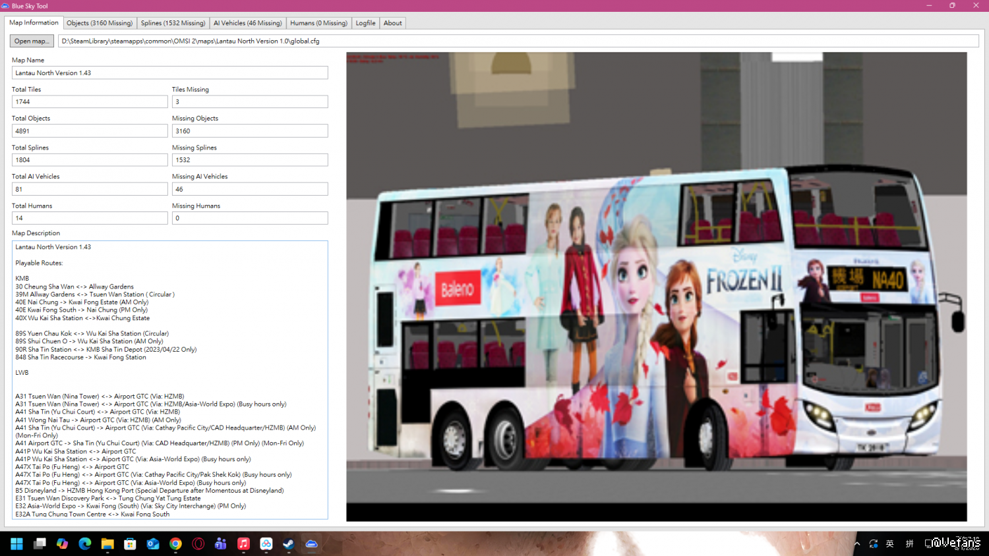
Task: Click the Map Name field
Action: tap(170, 72)
